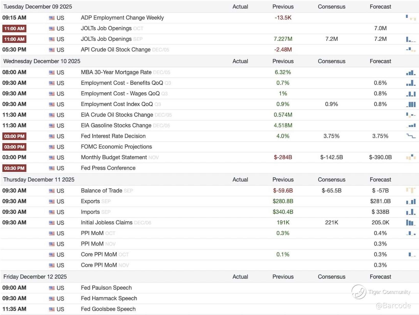Open bar chart icon for Exports SEP
Viewport: 419px width, 315px height.
(x=411, y=202)
